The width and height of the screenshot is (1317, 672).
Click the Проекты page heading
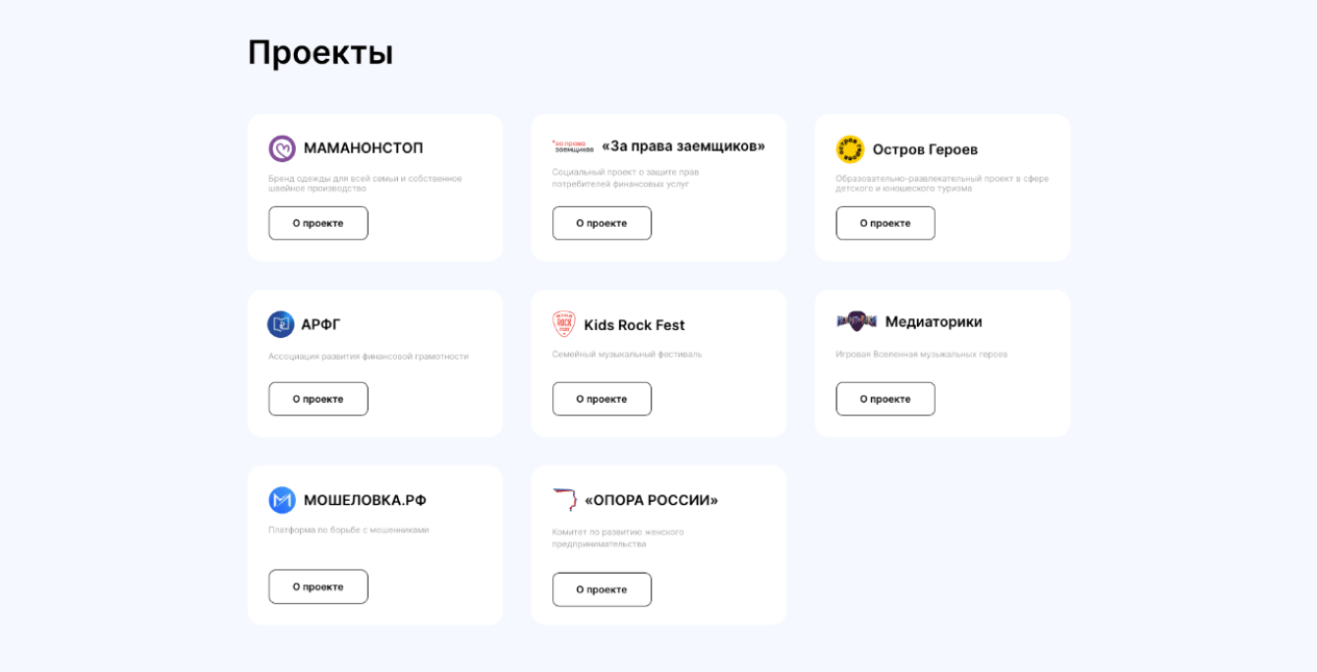point(320,52)
